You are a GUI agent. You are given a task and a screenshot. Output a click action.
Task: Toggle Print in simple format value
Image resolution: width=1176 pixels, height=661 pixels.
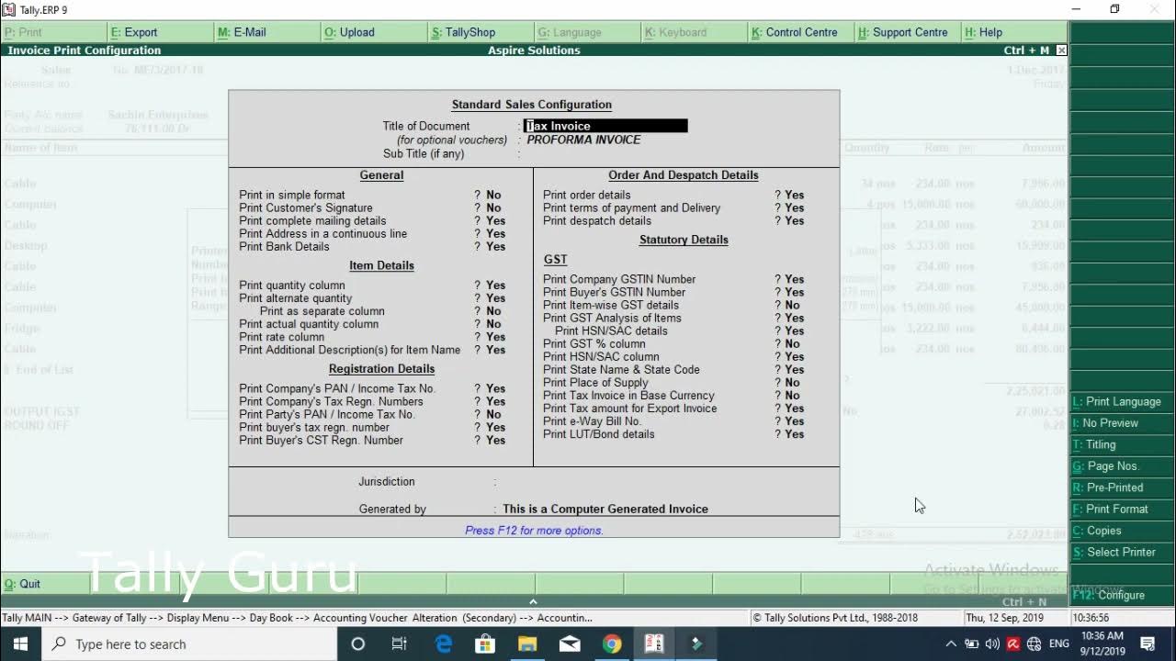point(493,195)
